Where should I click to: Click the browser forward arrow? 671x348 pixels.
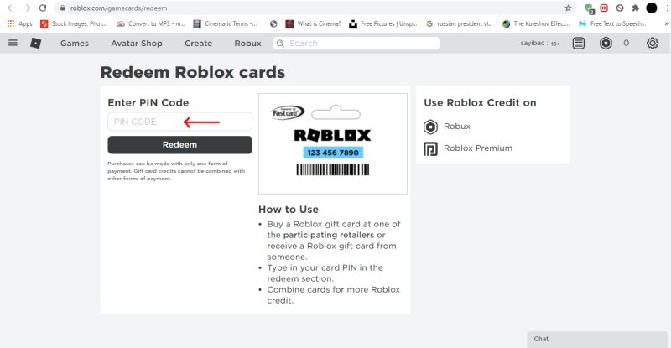[27, 8]
